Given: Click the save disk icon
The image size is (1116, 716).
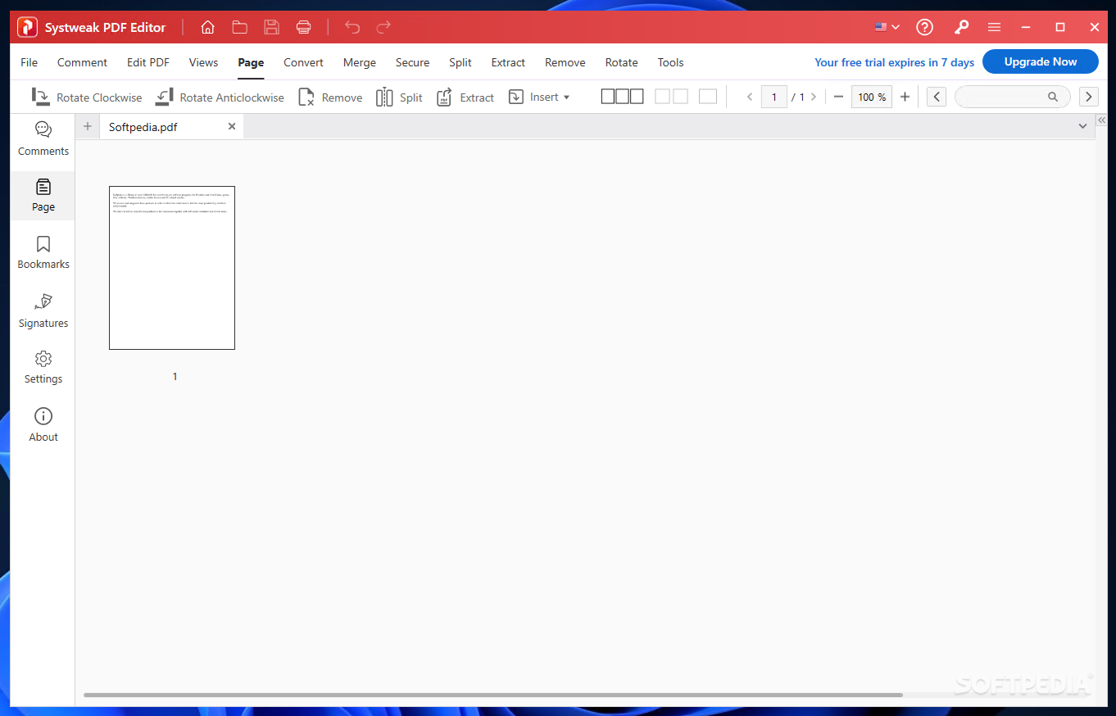Looking at the screenshot, I should click(x=271, y=27).
